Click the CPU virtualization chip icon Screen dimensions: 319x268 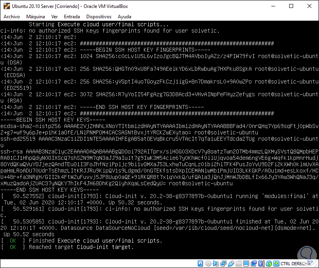pyautogui.click(x=261, y=264)
